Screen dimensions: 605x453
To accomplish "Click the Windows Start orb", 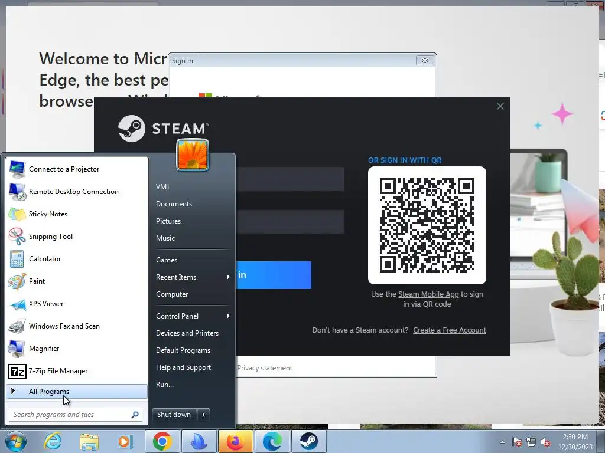I will [x=16, y=441].
